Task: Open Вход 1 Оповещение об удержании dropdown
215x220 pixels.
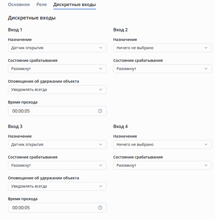Action: (x=57, y=90)
